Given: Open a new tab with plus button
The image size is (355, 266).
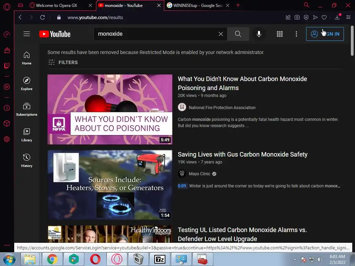Looking at the screenshot, I should pyautogui.click(x=238, y=5).
